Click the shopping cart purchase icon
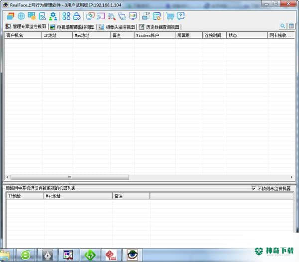Viewport: 299px width, 262px height. [x=170, y=16]
